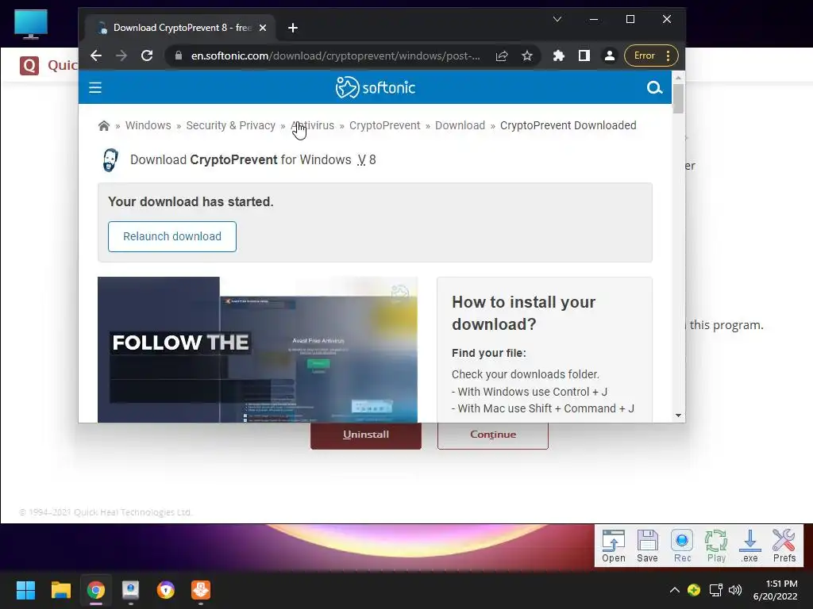Open the Security & Privacy breadcrumb
Image resolution: width=813 pixels, height=609 pixels.
pos(231,126)
